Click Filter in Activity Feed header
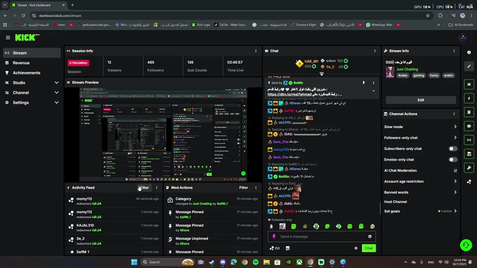This screenshot has width=477, height=268. (x=144, y=188)
